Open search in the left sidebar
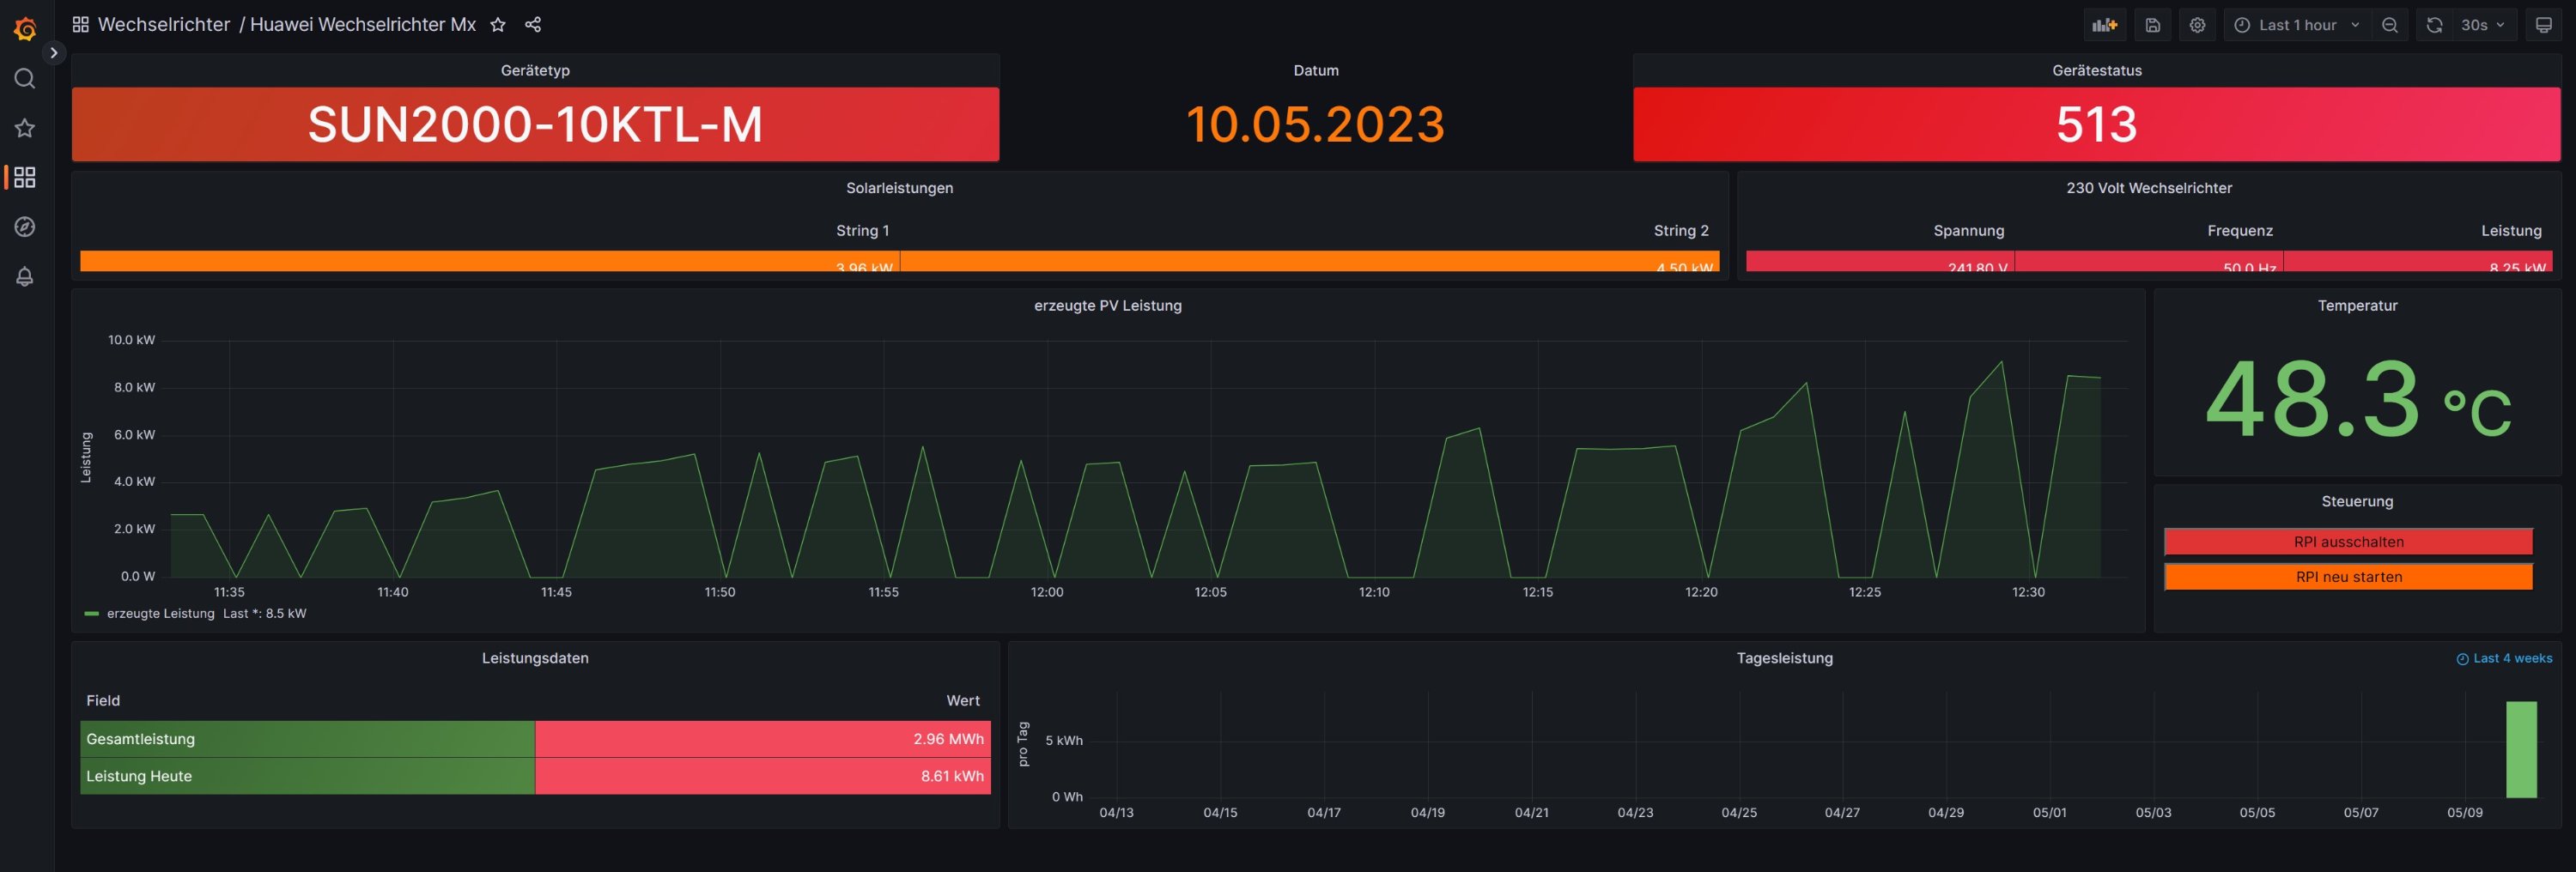The height and width of the screenshot is (872, 2576). 25,79
